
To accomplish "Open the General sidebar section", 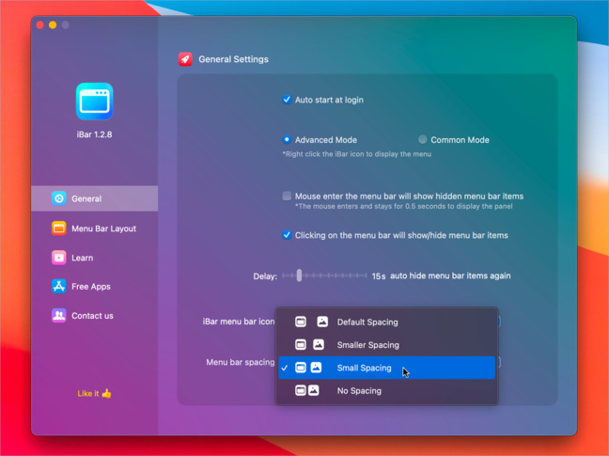I will click(94, 198).
